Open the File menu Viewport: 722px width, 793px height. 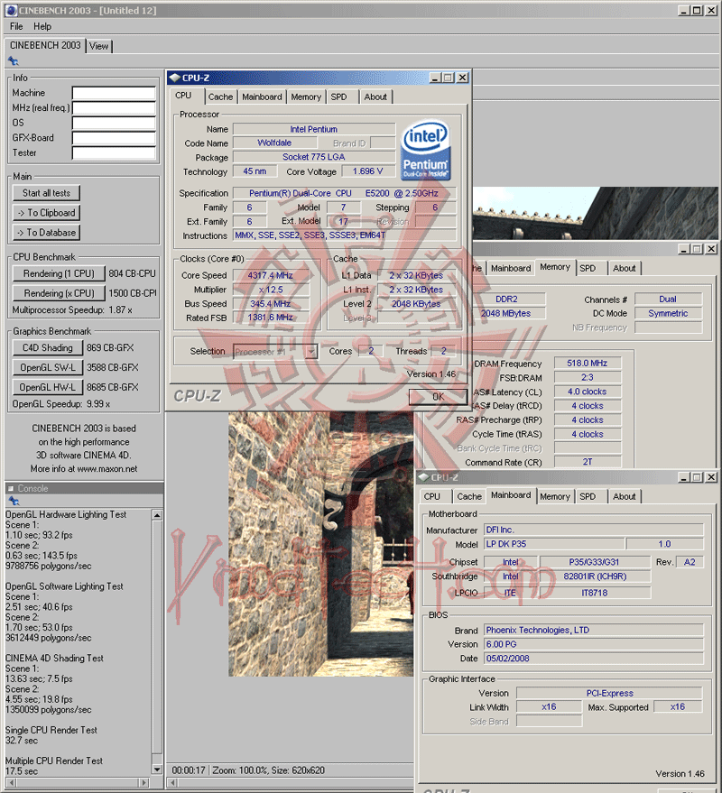16,26
